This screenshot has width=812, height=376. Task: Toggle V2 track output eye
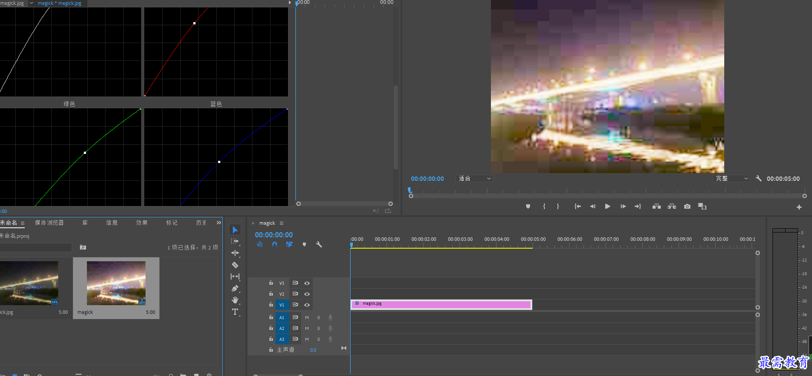click(x=307, y=294)
